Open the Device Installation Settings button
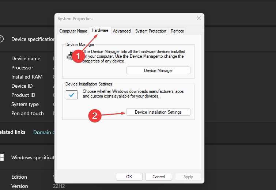Screen dimensions: 276x190 158,112
